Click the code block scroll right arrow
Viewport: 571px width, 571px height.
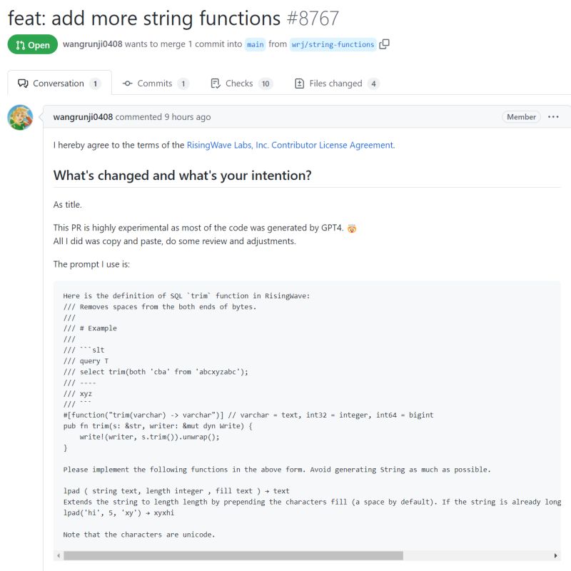[x=556, y=555]
